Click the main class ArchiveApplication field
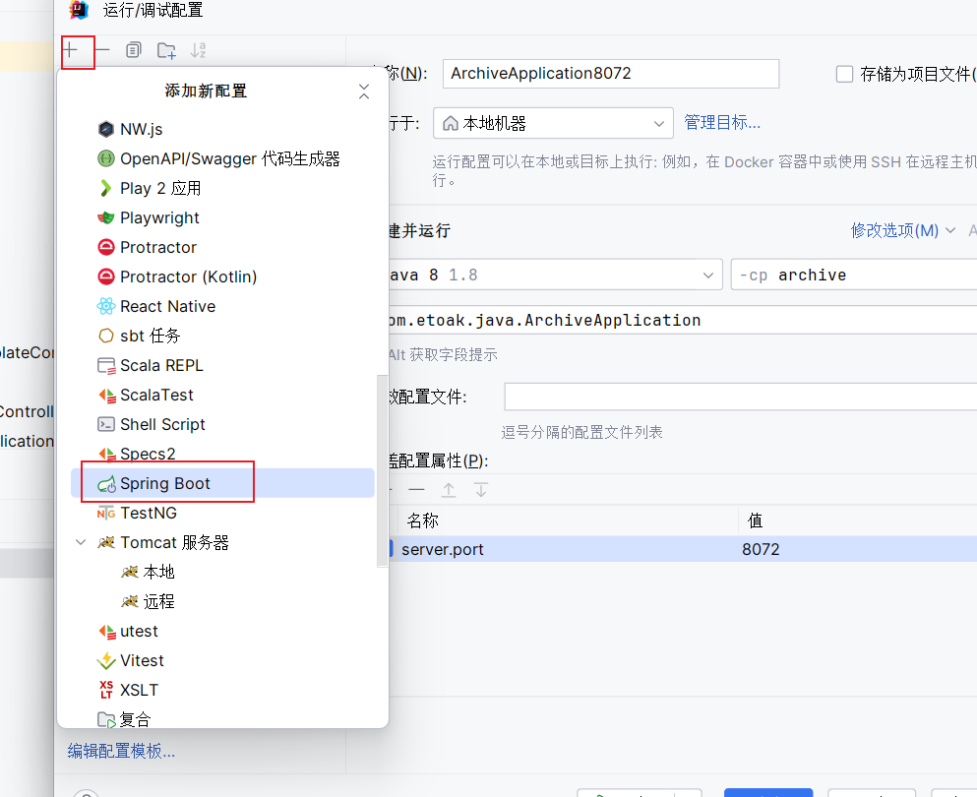 click(x=682, y=321)
